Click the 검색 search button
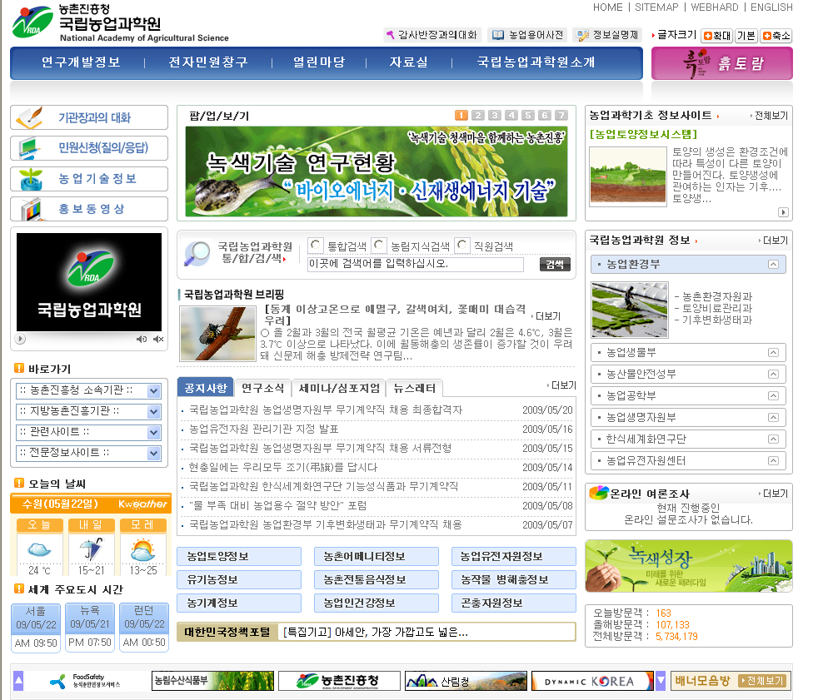The image size is (828, 700). tap(555, 264)
